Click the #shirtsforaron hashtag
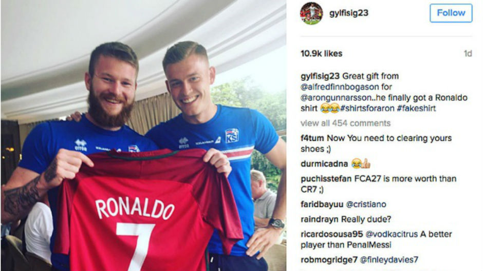 [367, 108]
